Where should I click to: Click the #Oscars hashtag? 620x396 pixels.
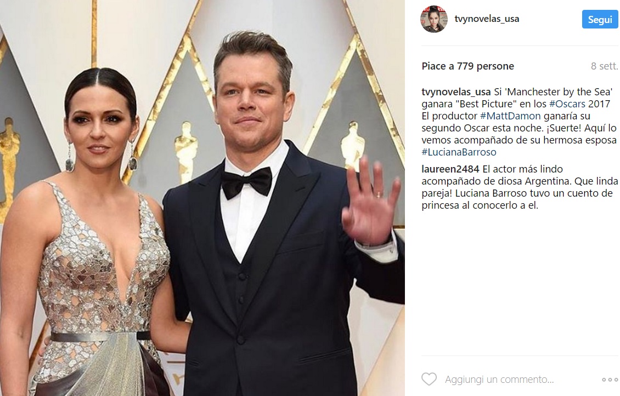click(567, 104)
